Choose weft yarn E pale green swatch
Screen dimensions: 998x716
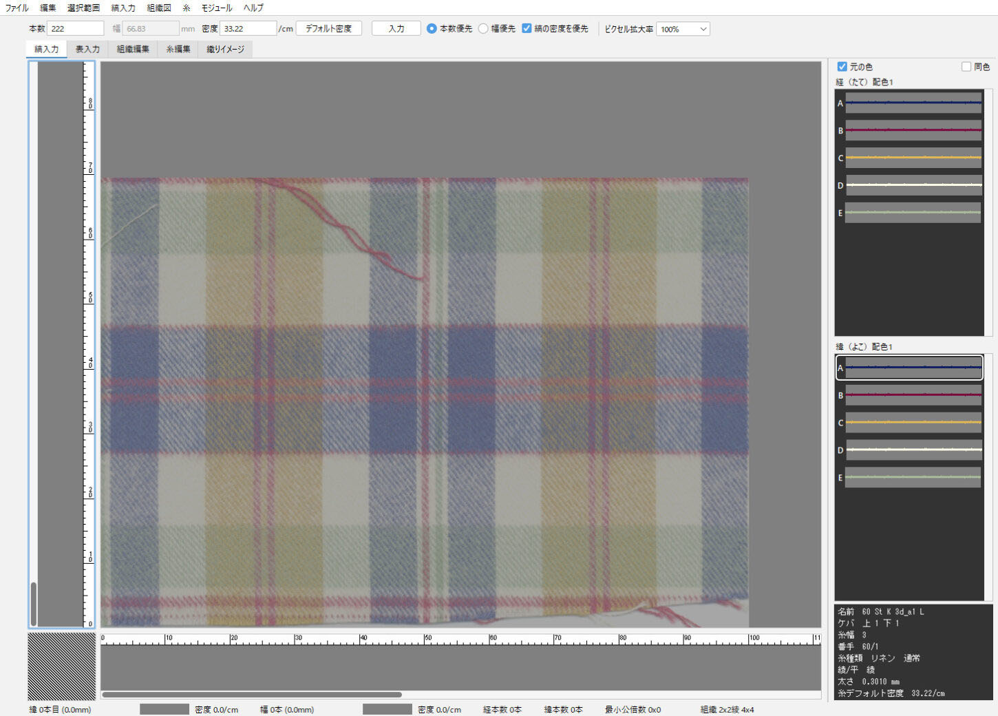click(913, 477)
